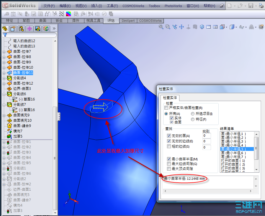Open ConfigurationManager tab icon

[21, 29]
